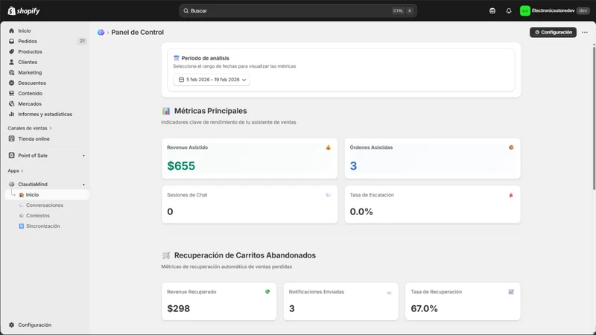596x335 pixels.
Task: Click the Período de análisis calendar icon
Action: click(177, 58)
